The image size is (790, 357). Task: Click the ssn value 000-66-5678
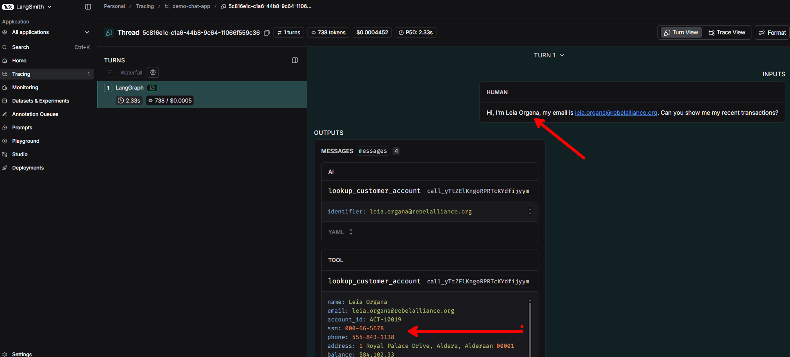pyautogui.click(x=364, y=328)
